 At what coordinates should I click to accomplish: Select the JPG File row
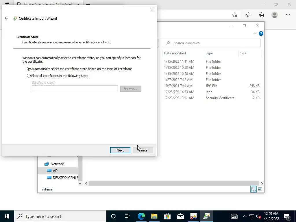(x=212, y=86)
